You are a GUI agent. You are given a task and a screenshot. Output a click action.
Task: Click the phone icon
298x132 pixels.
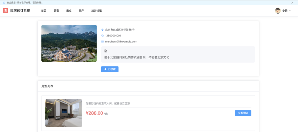[x=102, y=36]
